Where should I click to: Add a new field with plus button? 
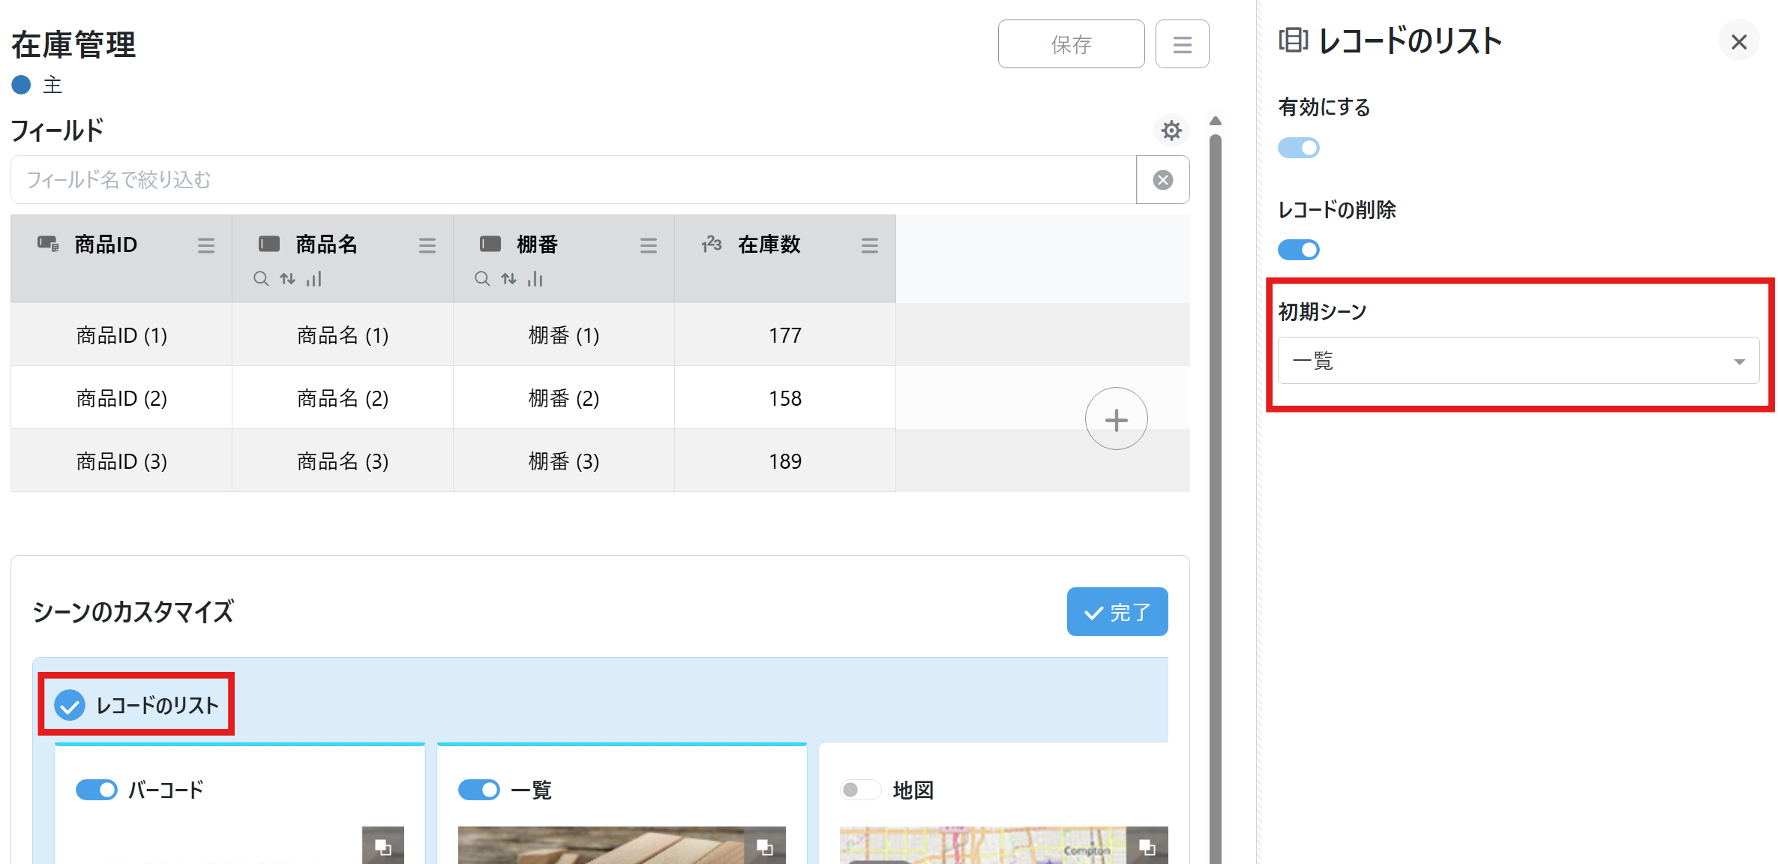coord(1116,419)
